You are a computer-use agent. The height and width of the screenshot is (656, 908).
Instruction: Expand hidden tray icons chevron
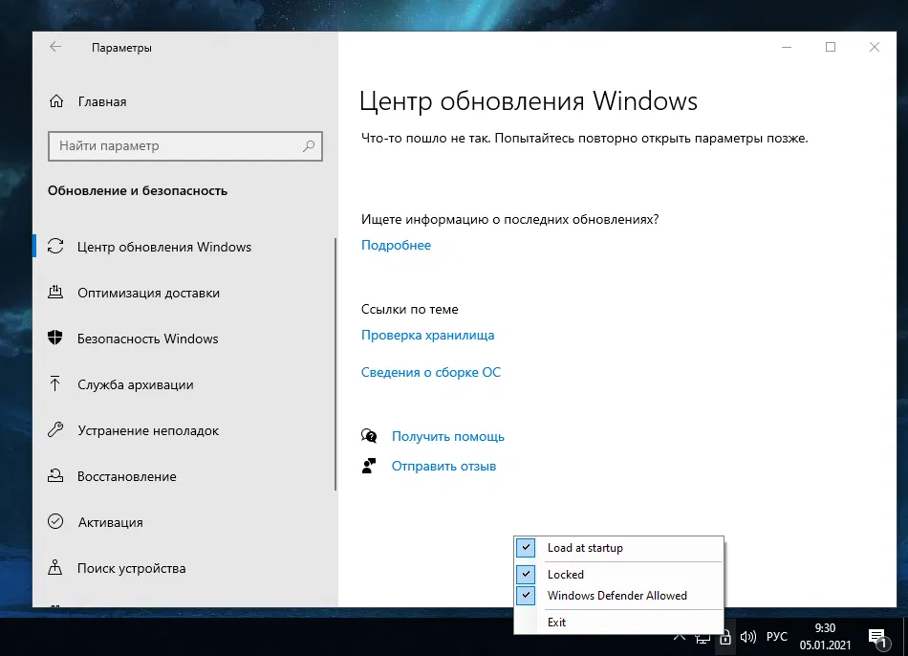(x=680, y=638)
